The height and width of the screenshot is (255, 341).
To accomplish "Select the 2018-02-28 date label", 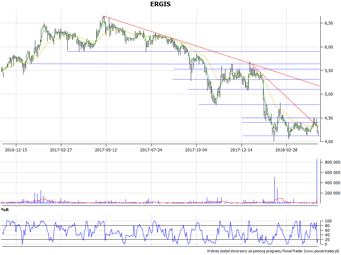I will click(286, 150).
